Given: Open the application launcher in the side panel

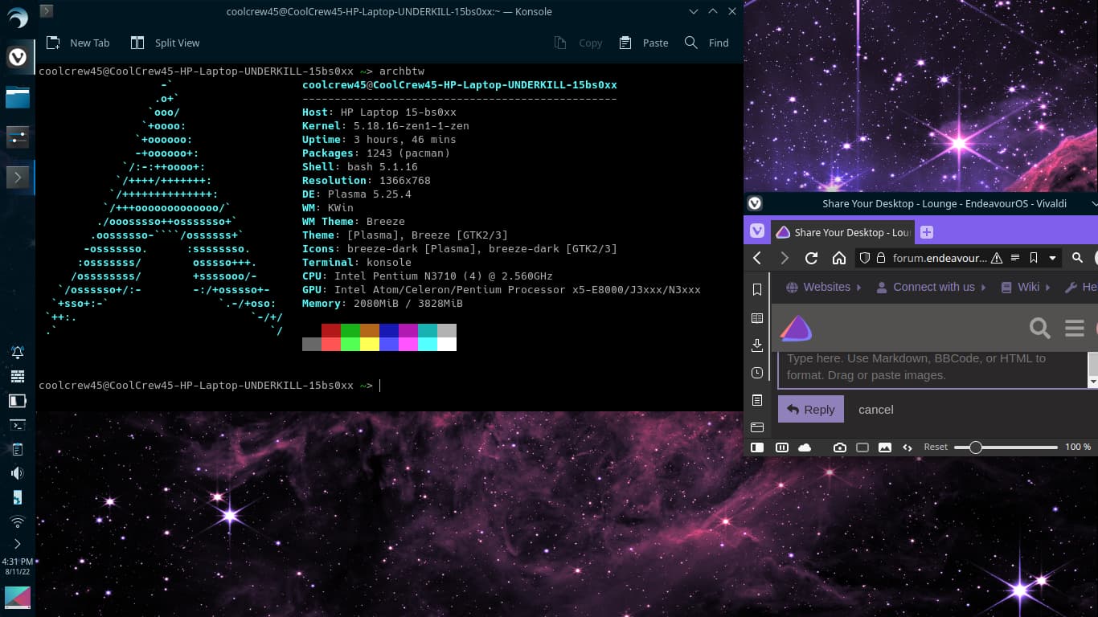Looking at the screenshot, I should [18, 19].
